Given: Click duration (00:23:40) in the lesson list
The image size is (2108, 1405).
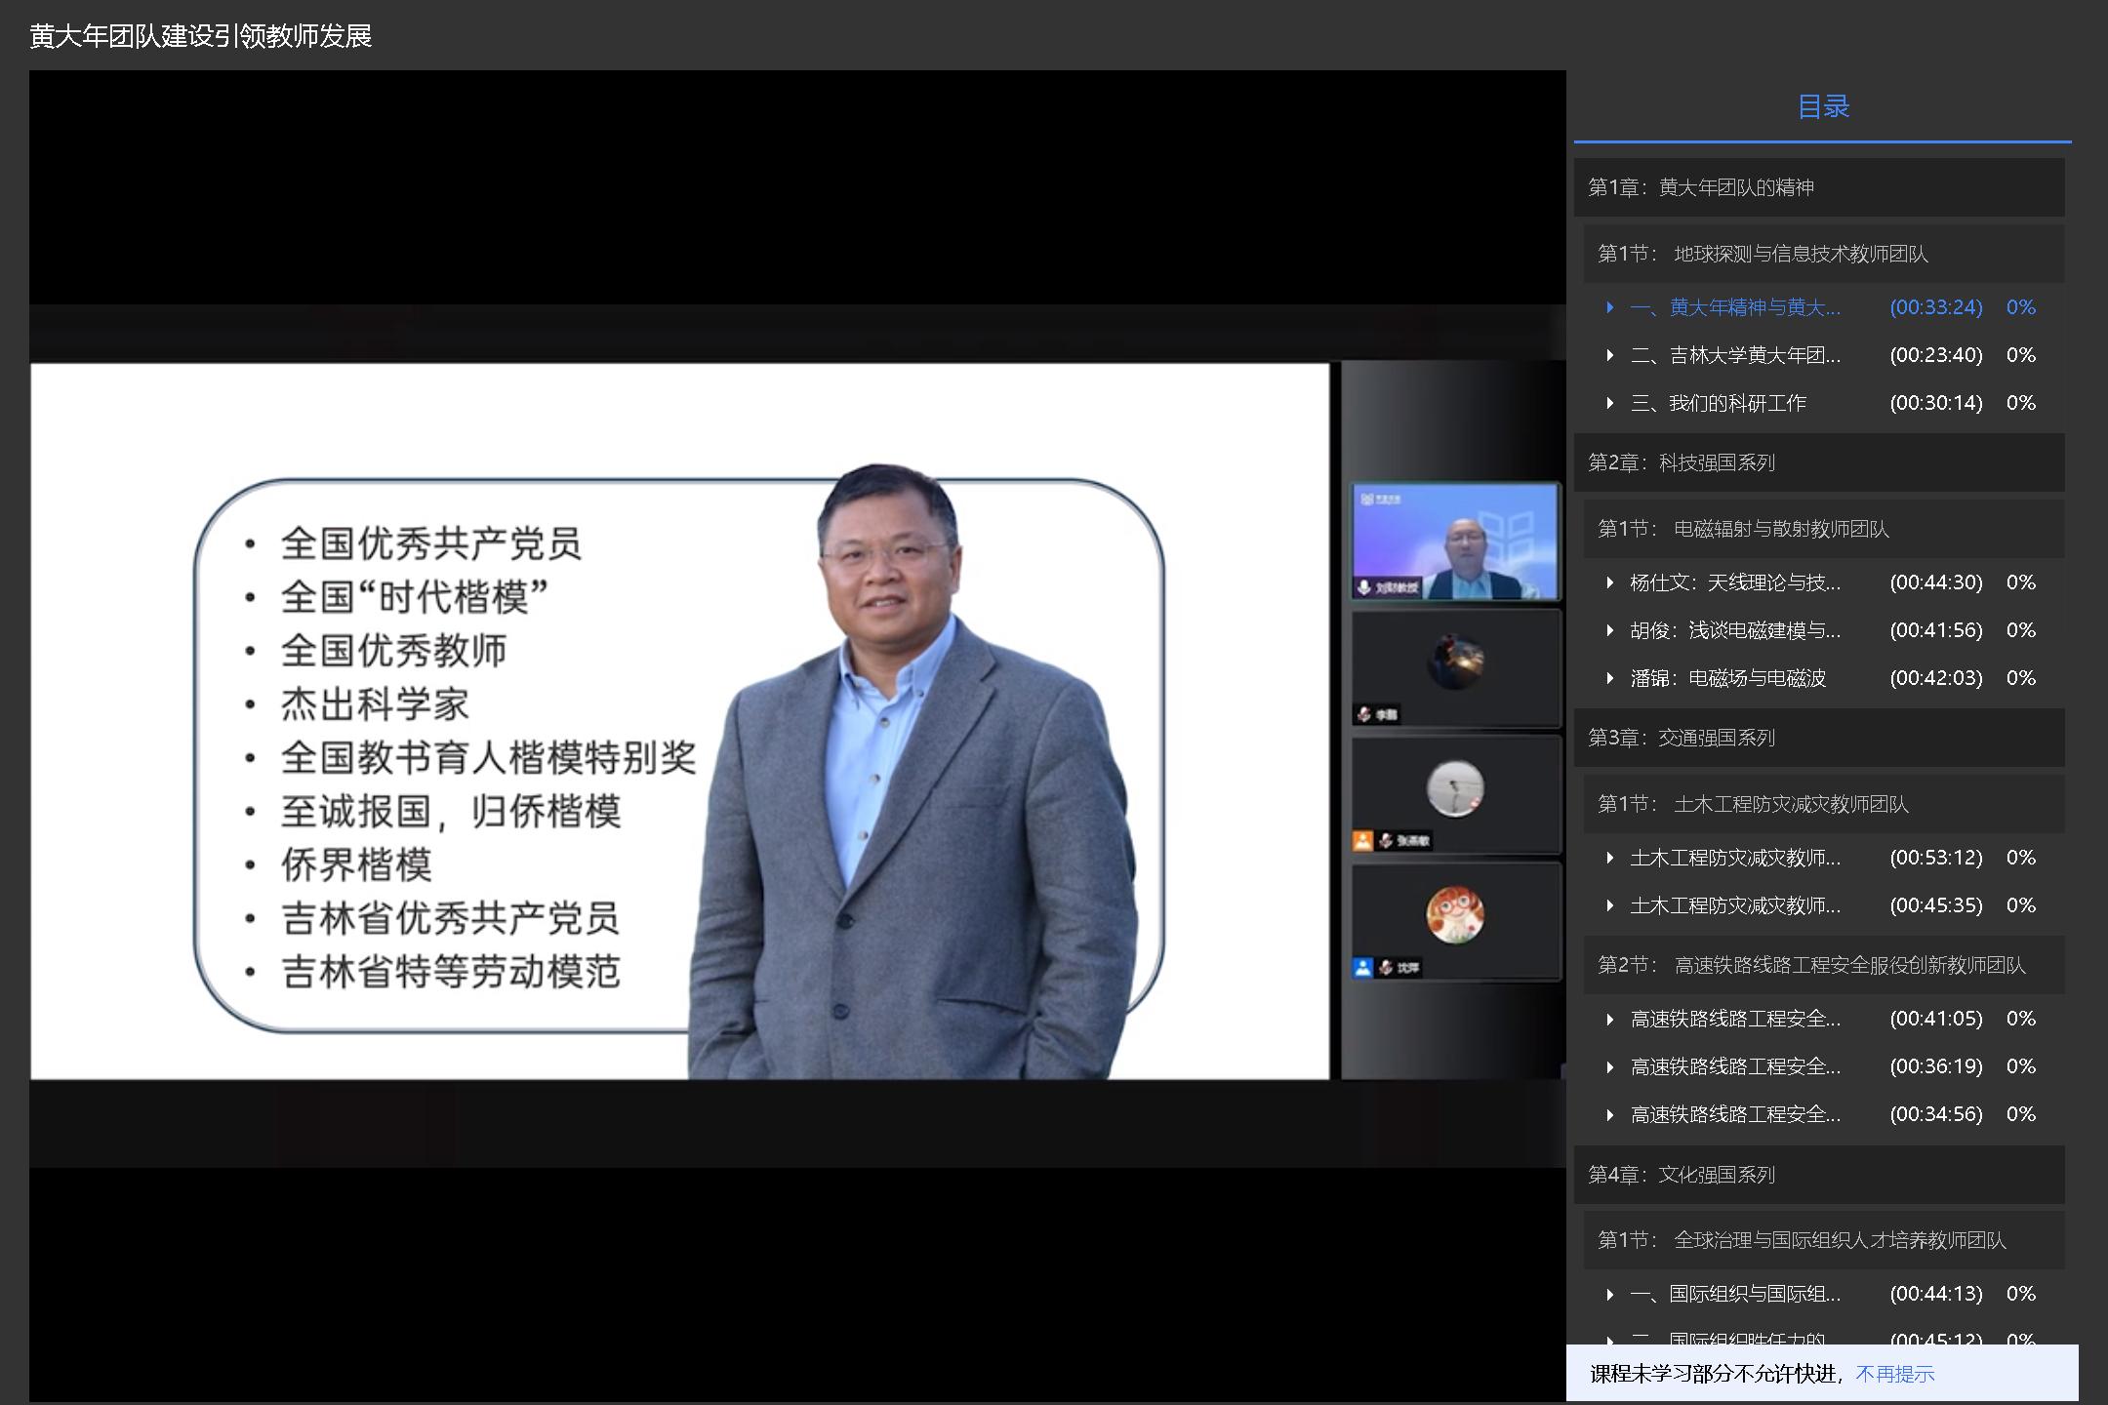Looking at the screenshot, I should (x=1936, y=355).
